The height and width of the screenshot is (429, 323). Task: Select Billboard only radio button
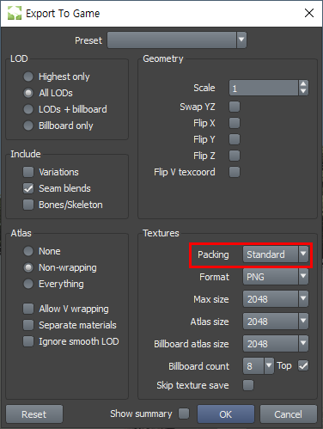coord(28,126)
